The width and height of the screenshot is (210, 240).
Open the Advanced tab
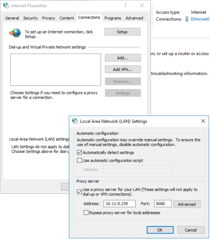pos(134,18)
